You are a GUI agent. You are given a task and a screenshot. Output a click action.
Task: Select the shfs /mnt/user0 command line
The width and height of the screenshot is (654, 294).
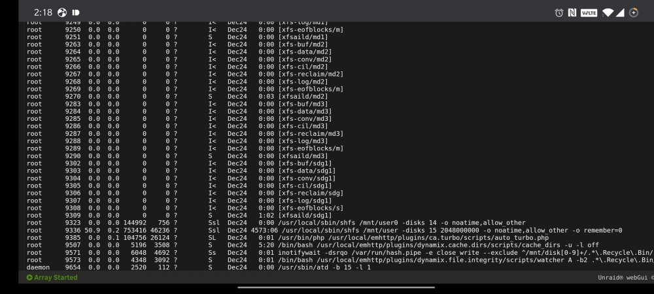point(402,223)
